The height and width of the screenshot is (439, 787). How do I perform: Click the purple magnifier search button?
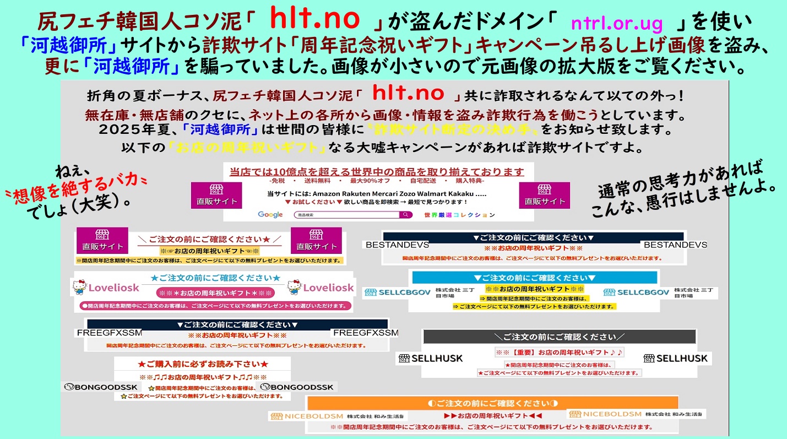click(406, 215)
